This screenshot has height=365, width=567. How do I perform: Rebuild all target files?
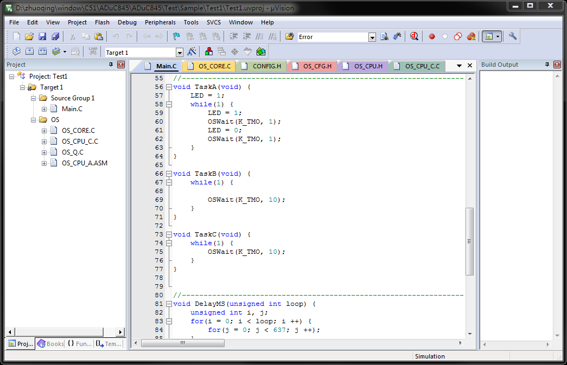tap(42, 50)
